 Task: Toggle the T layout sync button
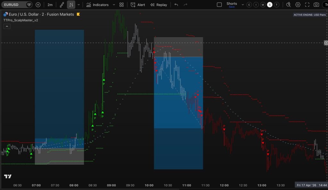click(277, 5)
